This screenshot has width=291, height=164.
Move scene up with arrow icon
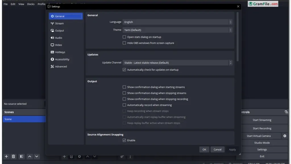coord(30,157)
